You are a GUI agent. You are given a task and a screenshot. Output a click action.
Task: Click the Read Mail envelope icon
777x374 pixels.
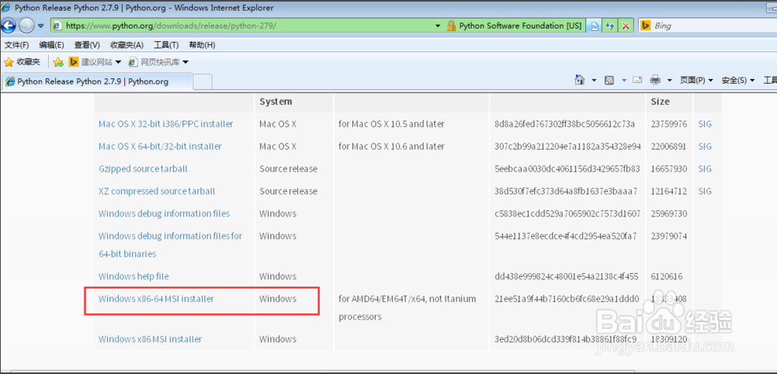coord(637,80)
